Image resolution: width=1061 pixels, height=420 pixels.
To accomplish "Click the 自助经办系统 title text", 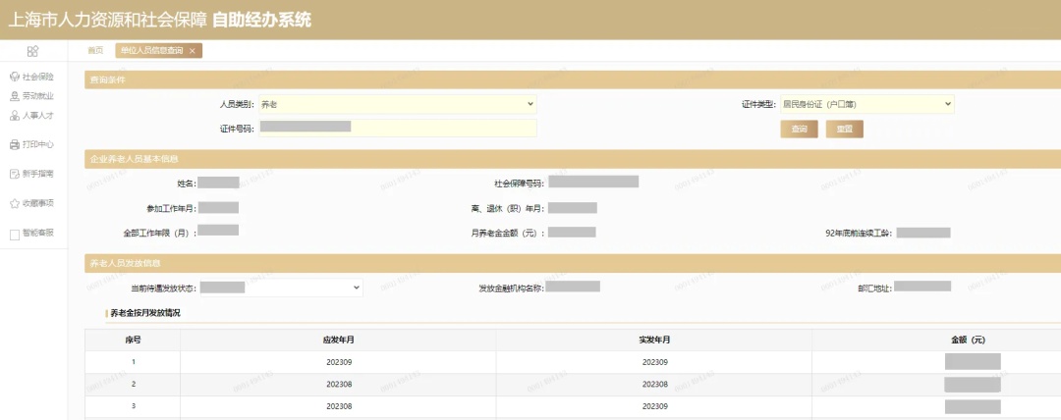I will pyautogui.click(x=261, y=20).
